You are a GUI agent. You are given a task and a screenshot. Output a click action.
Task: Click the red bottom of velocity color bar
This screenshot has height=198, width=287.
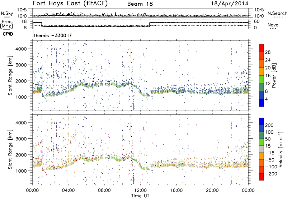click(x=262, y=177)
